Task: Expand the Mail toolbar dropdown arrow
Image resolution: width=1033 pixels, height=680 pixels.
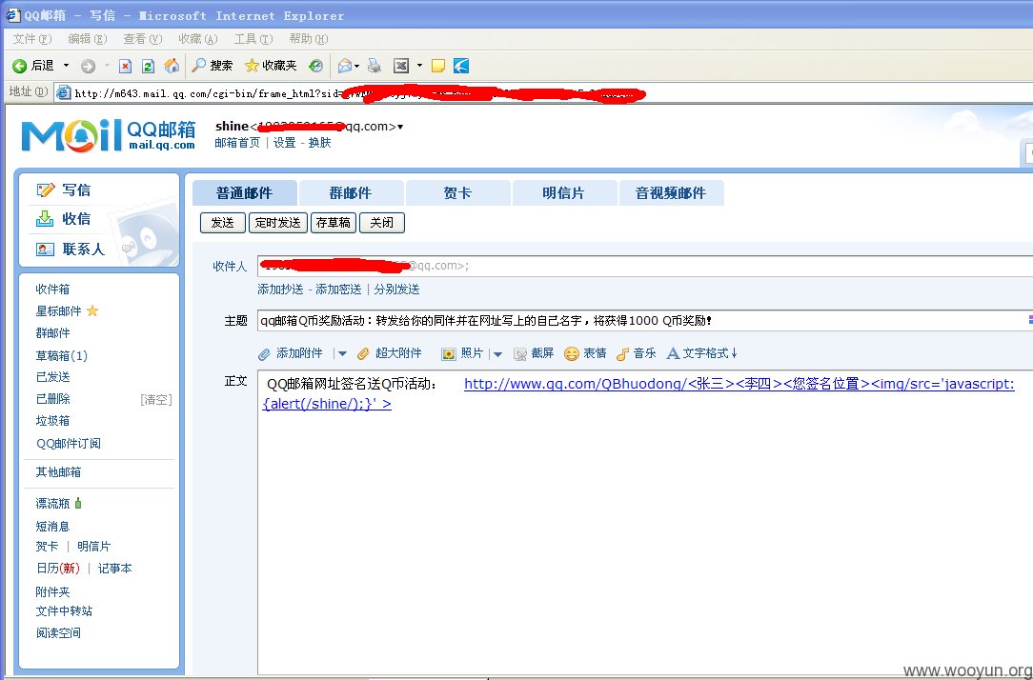Action: [x=356, y=66]
